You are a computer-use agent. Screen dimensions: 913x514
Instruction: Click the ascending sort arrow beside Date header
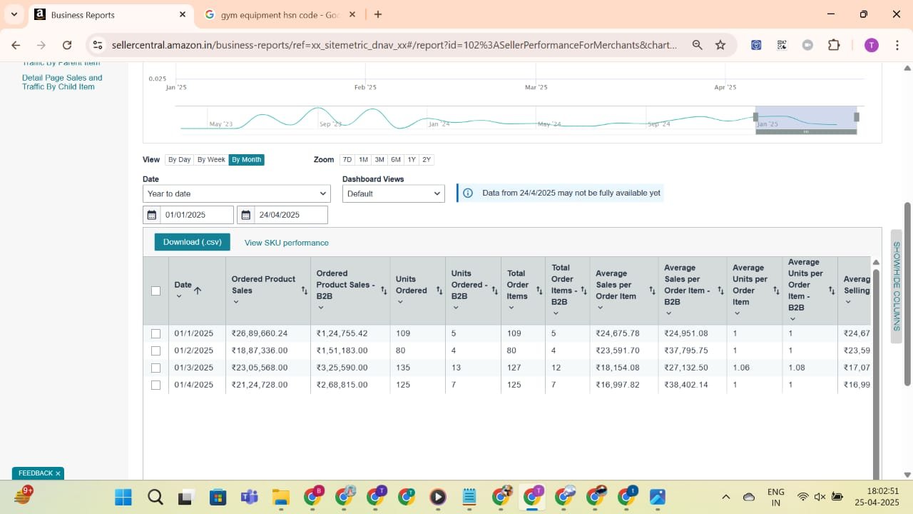pos(198,291)
